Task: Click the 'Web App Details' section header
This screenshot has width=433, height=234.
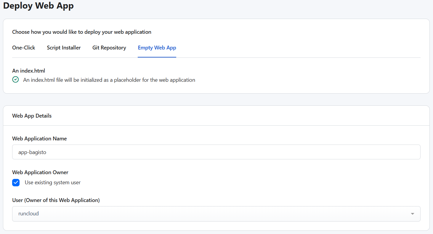Action: 32,116
